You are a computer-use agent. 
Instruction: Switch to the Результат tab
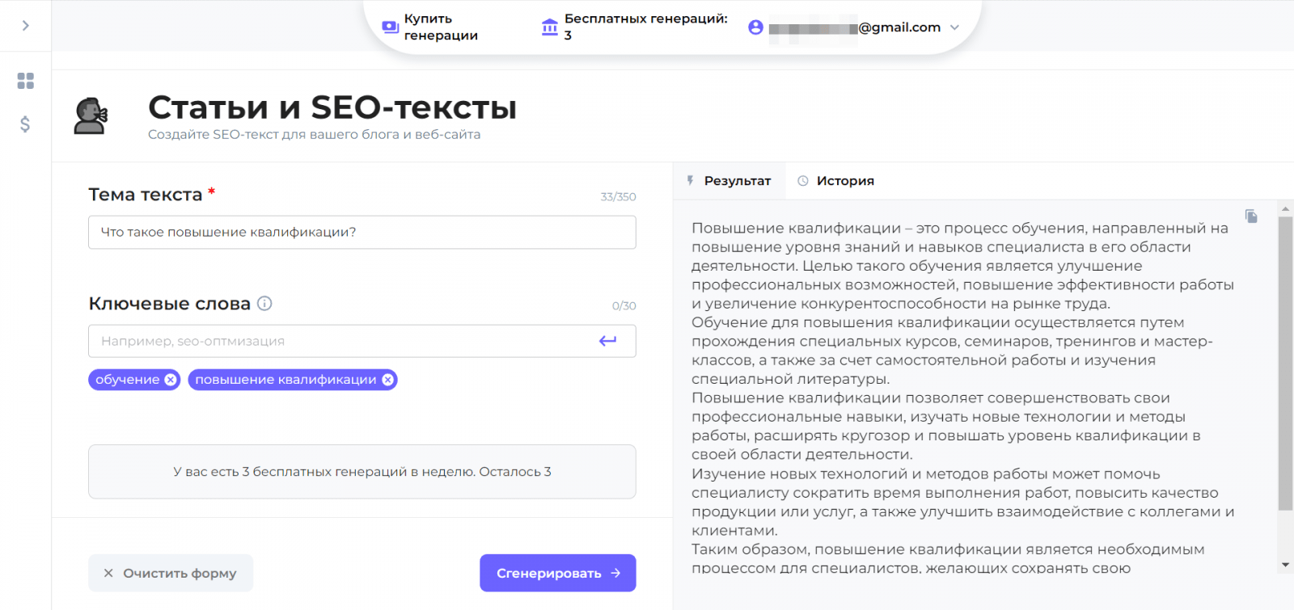point(729,181)
